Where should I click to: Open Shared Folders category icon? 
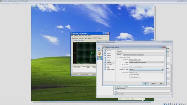(105, 69)
